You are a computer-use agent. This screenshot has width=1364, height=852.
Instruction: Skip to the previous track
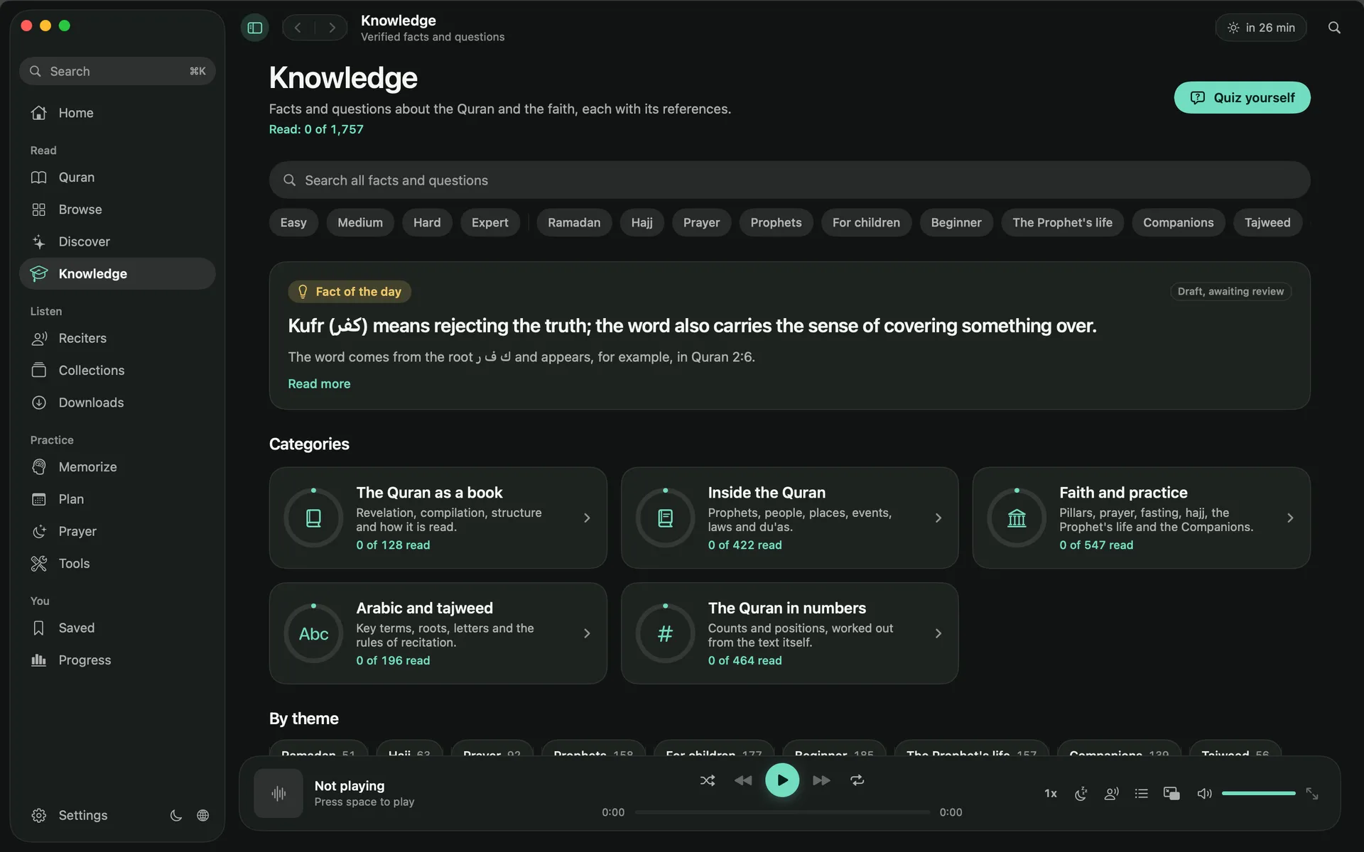tap(743, 780)
